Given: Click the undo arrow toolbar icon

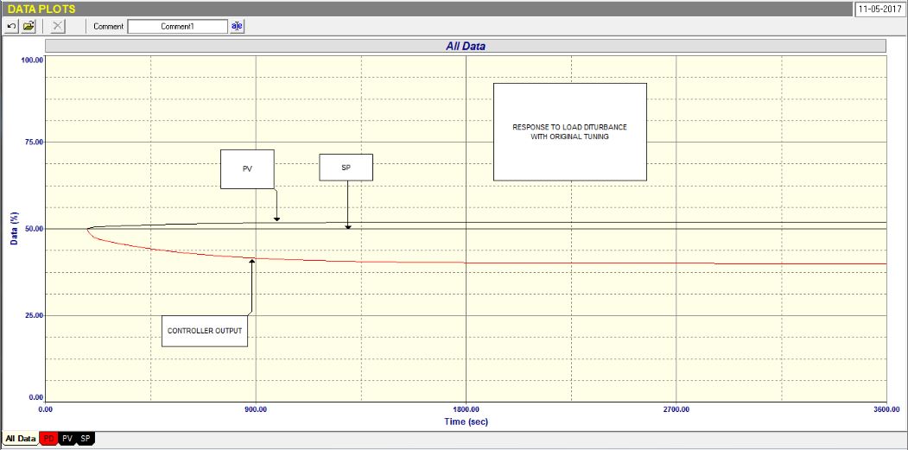Looking at the screenshot, I should [x=11, y=26].
